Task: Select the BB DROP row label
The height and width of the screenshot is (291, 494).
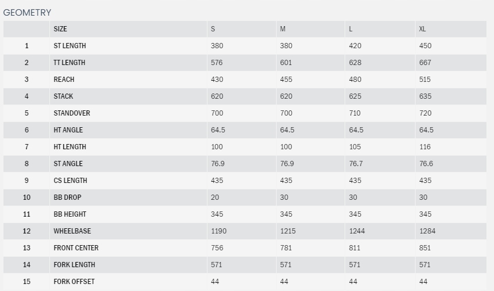Action: (67, 197)
